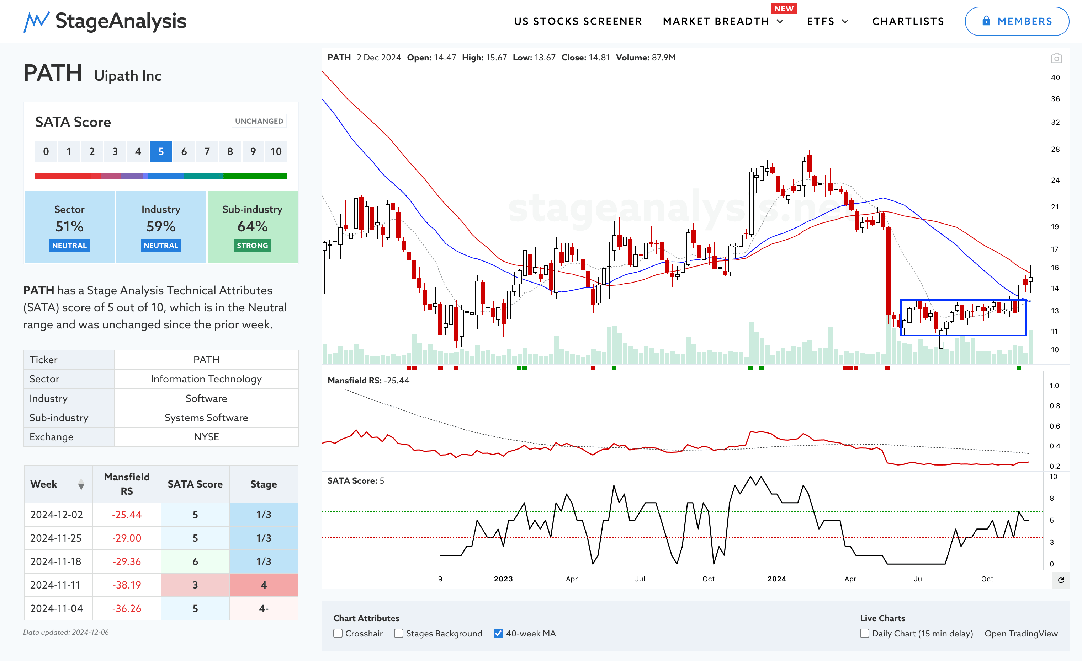
Task: Open the Chartlists menu item
Action: coord(908,21)
